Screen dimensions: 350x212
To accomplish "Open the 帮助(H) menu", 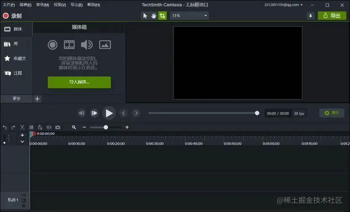I will [x=94, y=5].
